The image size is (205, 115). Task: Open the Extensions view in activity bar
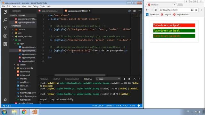point(5,44)
